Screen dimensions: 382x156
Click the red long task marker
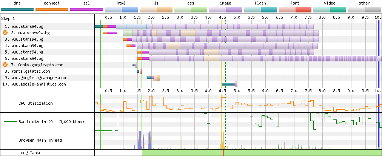[x=223, y=153]
